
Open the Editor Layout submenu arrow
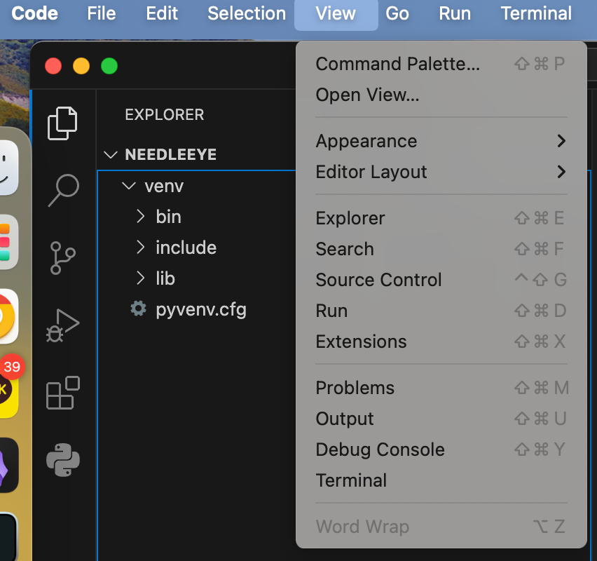(x=561, y=172)
